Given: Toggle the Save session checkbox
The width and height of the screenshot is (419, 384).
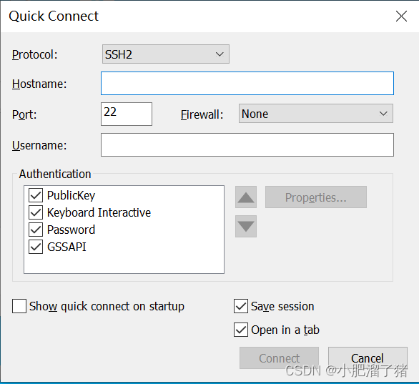Looking at the screenshot, I should tap(241, 306).
